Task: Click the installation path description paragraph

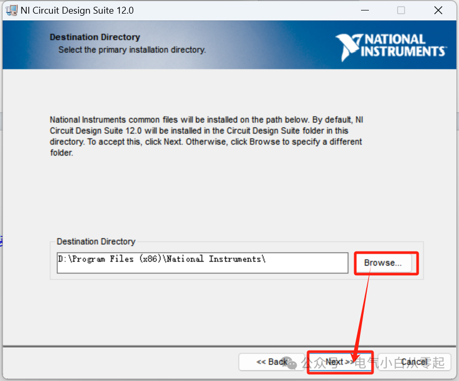Action: (206, 136)
